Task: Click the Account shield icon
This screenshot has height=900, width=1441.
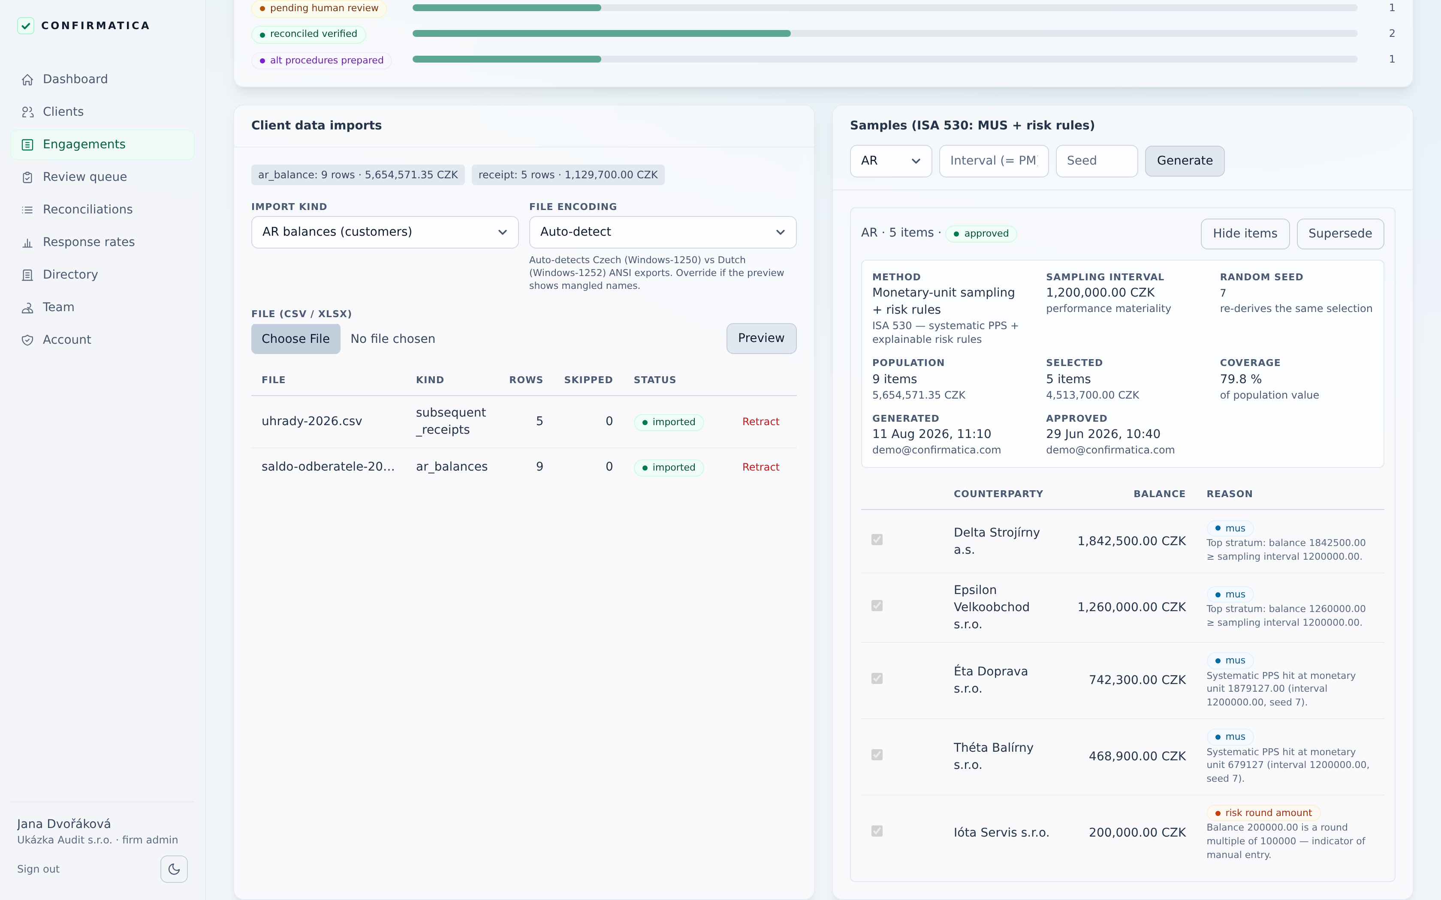Action: [x=27, y=340]
